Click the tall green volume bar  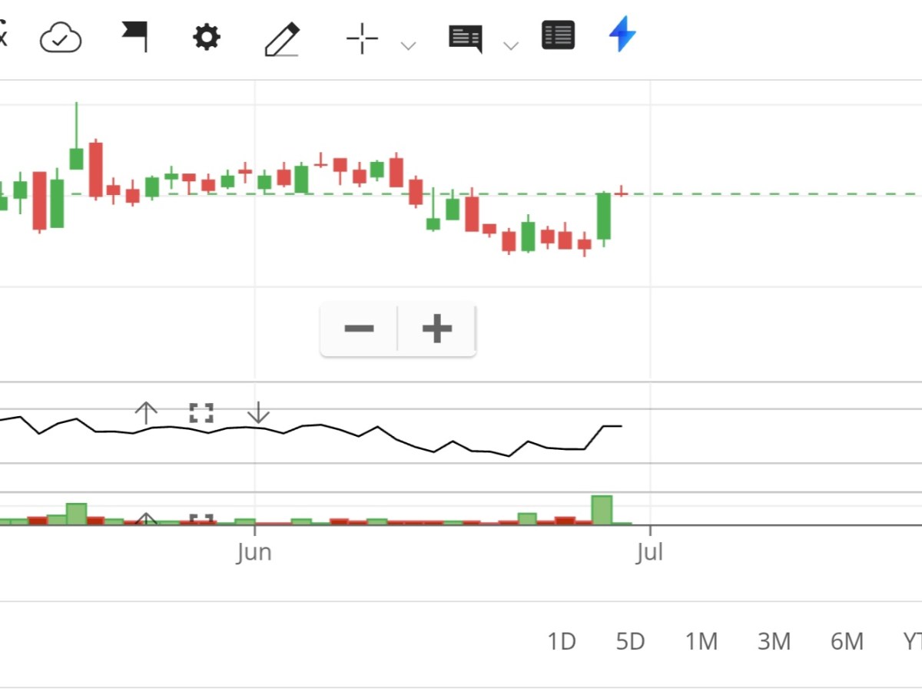point(602,508)
